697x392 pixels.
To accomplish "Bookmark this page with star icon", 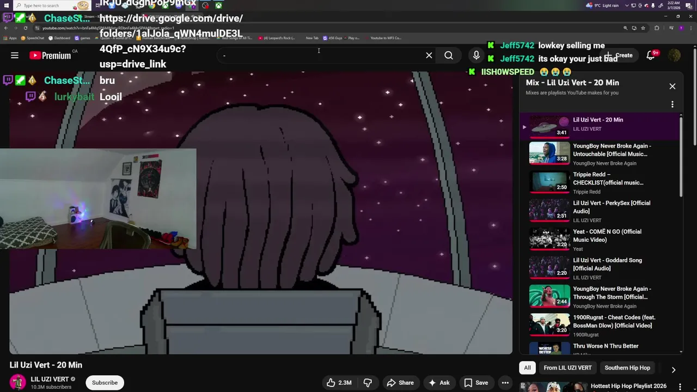I will click(x=643, y=28).
